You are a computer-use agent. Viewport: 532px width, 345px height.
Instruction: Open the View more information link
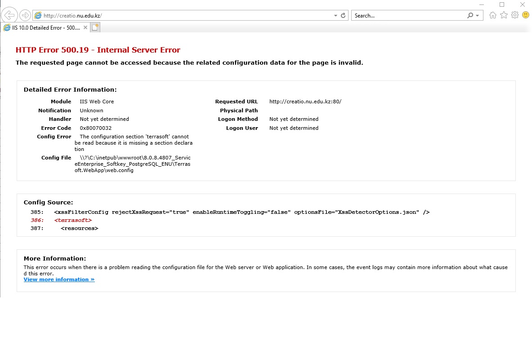point(59,279)
